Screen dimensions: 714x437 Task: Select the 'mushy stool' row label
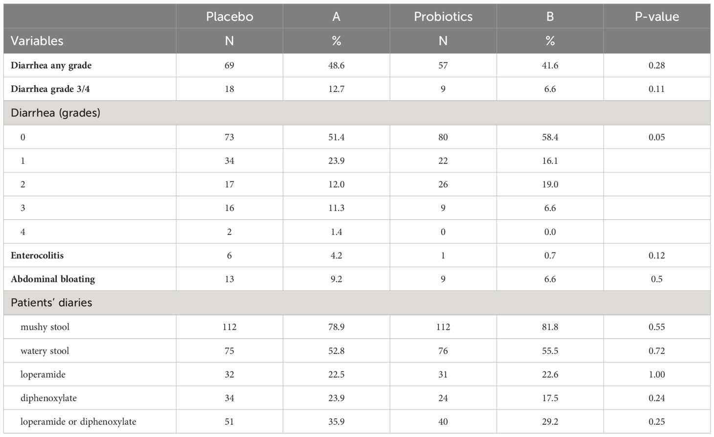(45, 327)
